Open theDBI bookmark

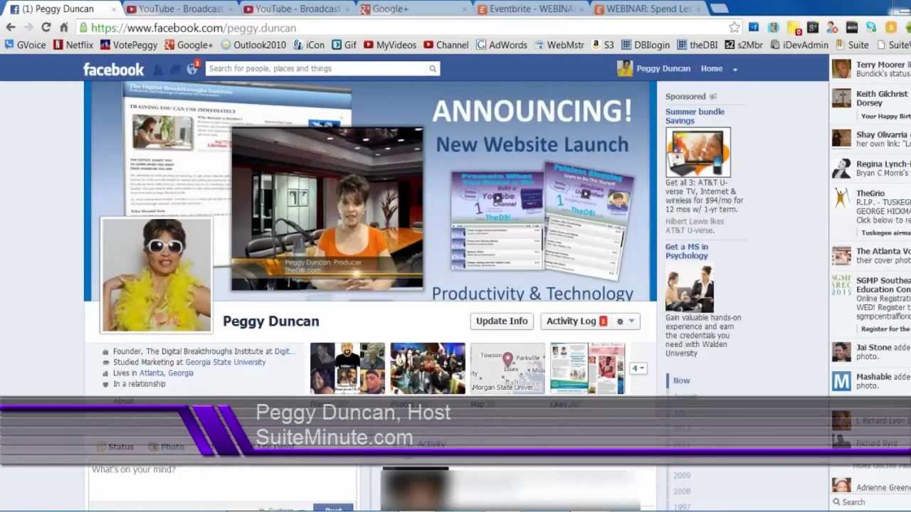(697, 44)
